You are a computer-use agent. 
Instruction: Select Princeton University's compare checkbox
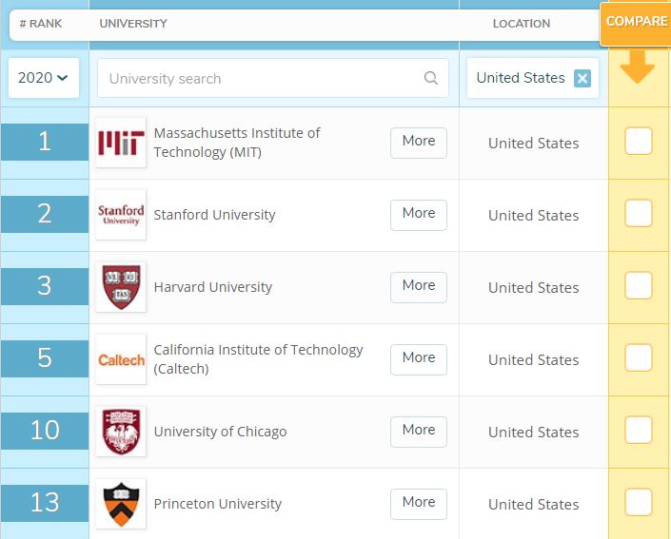(639, 503)
